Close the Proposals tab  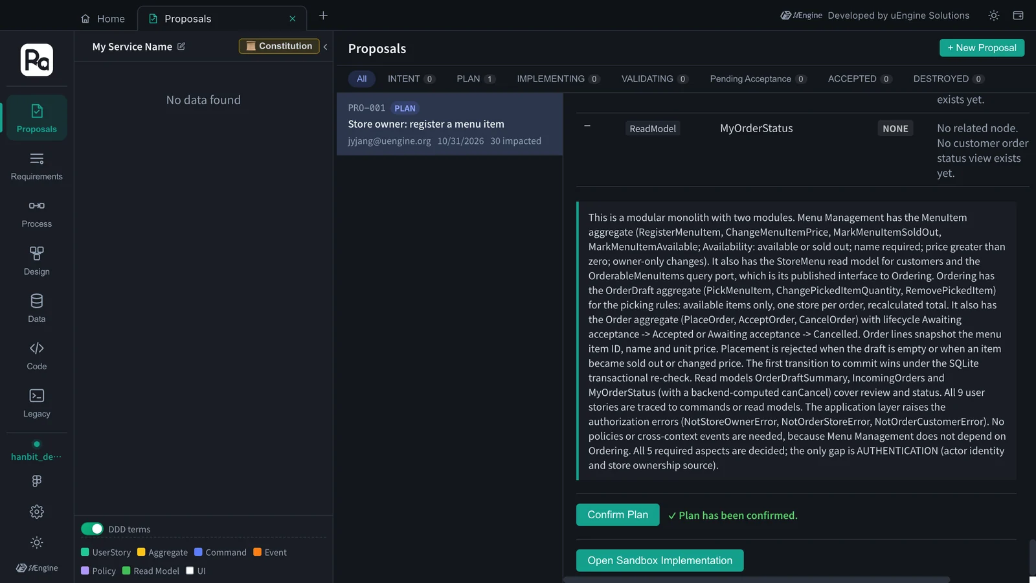point(293,19)
